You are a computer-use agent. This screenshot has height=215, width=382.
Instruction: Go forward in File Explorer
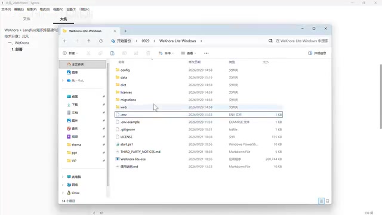tap(77, 41)
